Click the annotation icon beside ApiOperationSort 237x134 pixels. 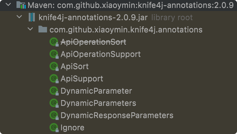coord(54,42)
